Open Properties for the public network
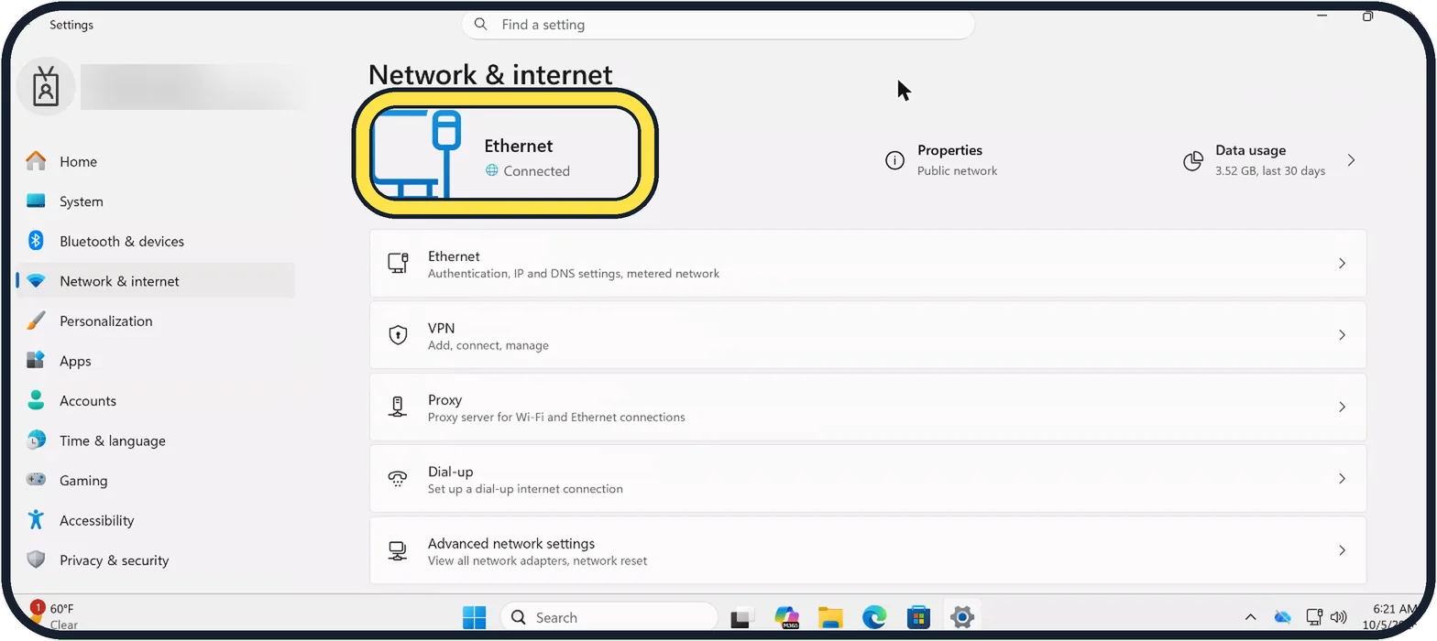1437x641 pixels. [x=941, y=160]
